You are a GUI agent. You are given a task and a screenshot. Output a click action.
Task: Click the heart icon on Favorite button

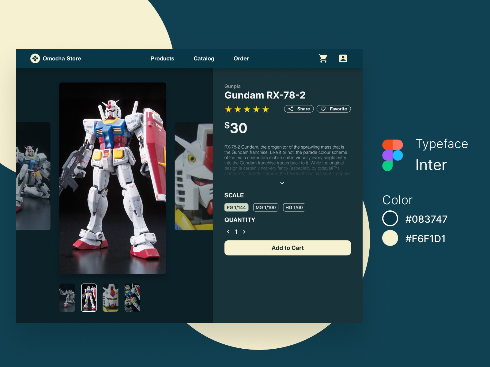coord(324,109)
